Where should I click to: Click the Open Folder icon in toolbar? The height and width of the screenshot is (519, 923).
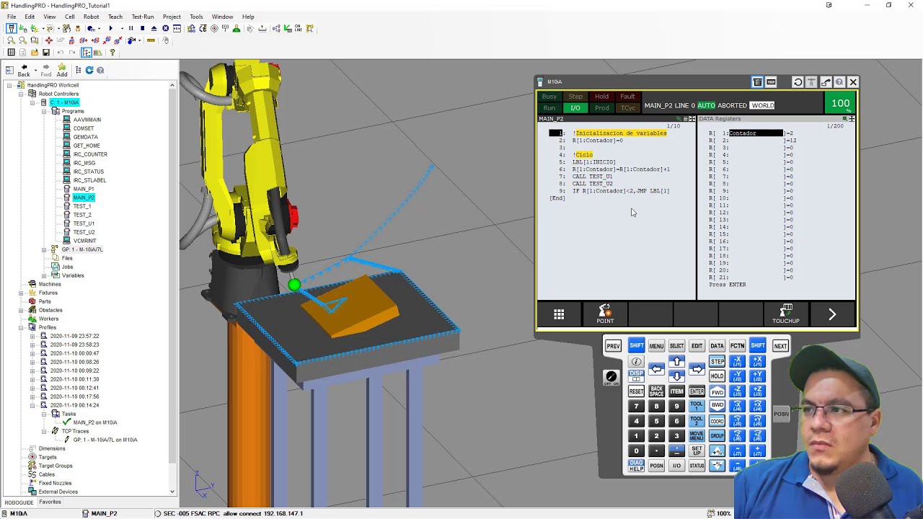(35, 53)
